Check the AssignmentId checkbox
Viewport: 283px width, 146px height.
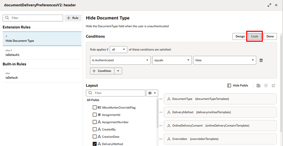pos(94,115)
